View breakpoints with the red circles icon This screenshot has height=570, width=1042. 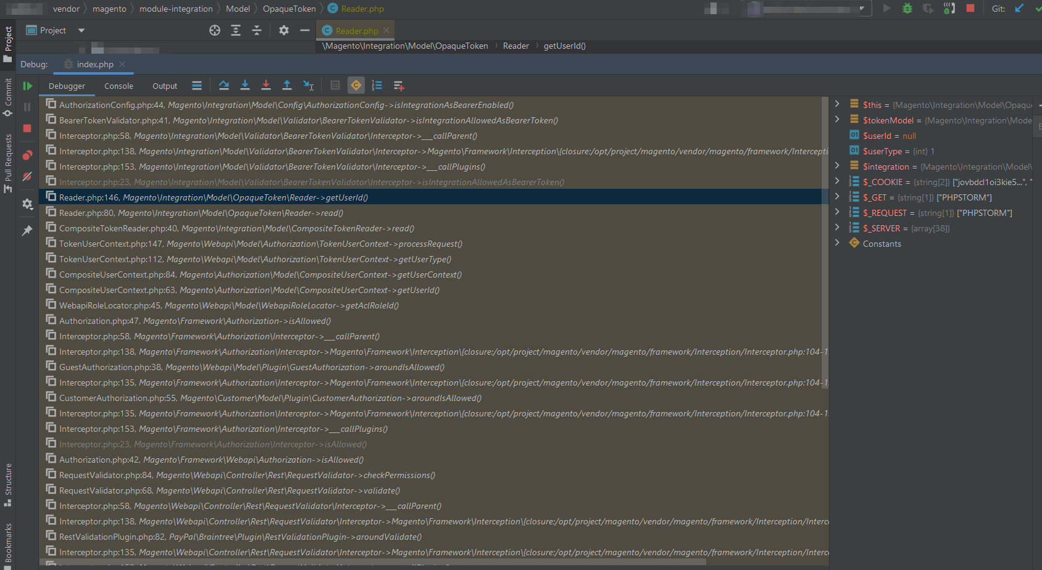click(x=27, y=155)
